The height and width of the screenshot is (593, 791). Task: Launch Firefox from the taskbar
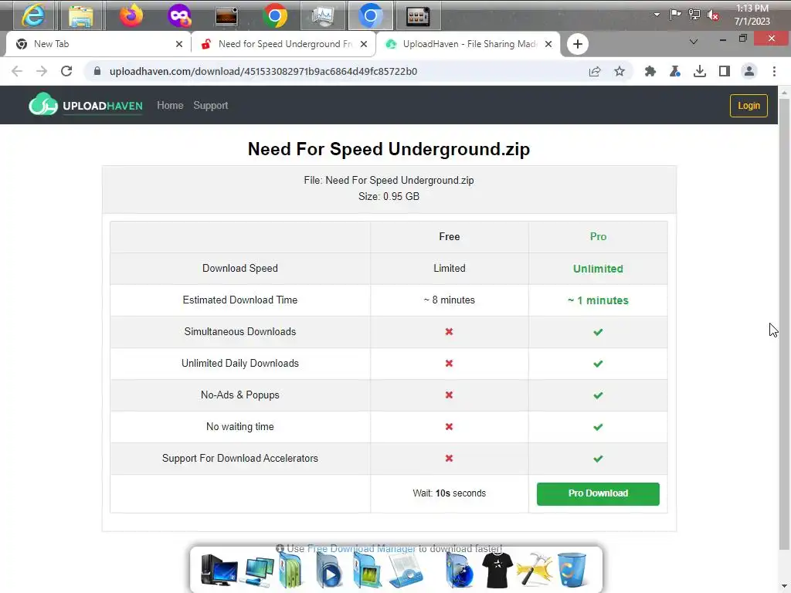pyautogui.click(x=131, y=15)
